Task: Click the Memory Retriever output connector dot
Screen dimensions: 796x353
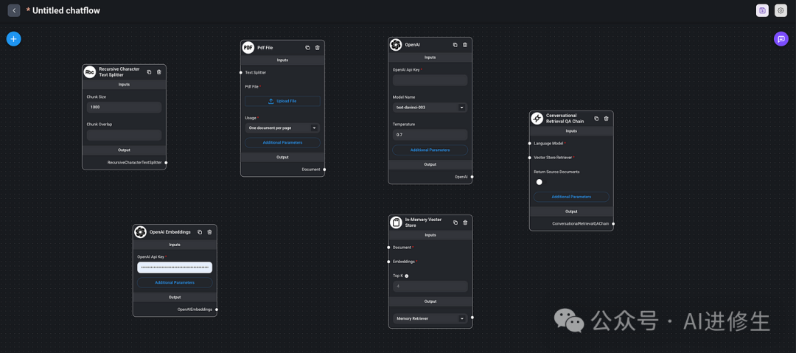Action: [x=472, y=318]
